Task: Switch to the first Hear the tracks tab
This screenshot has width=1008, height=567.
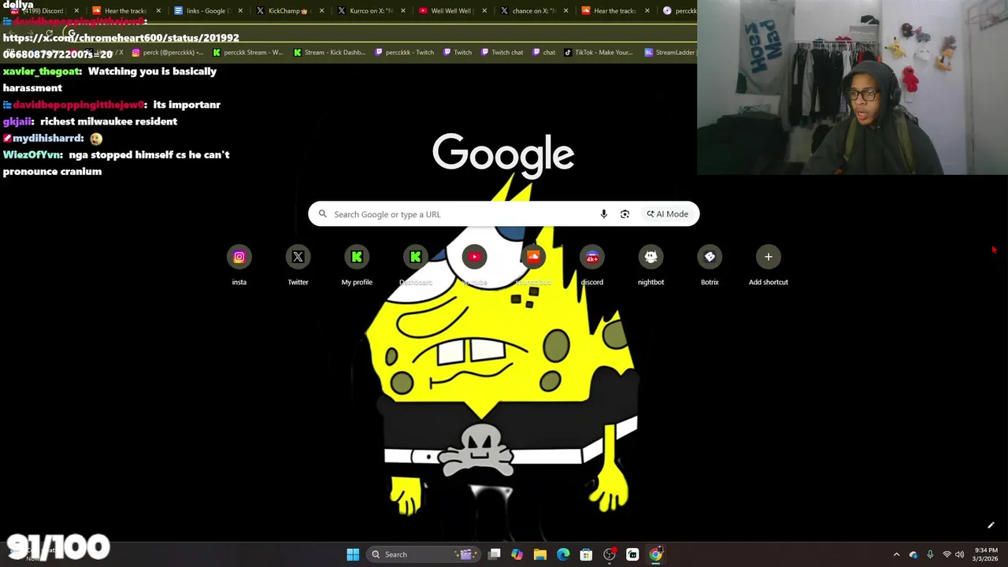Action: pos(126,11)
